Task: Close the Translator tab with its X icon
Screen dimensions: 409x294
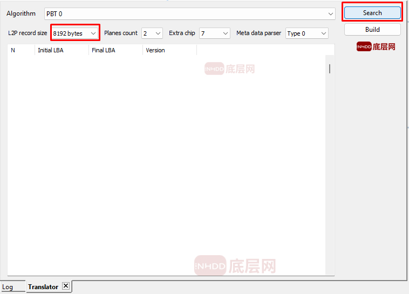Action: point(66,286)
